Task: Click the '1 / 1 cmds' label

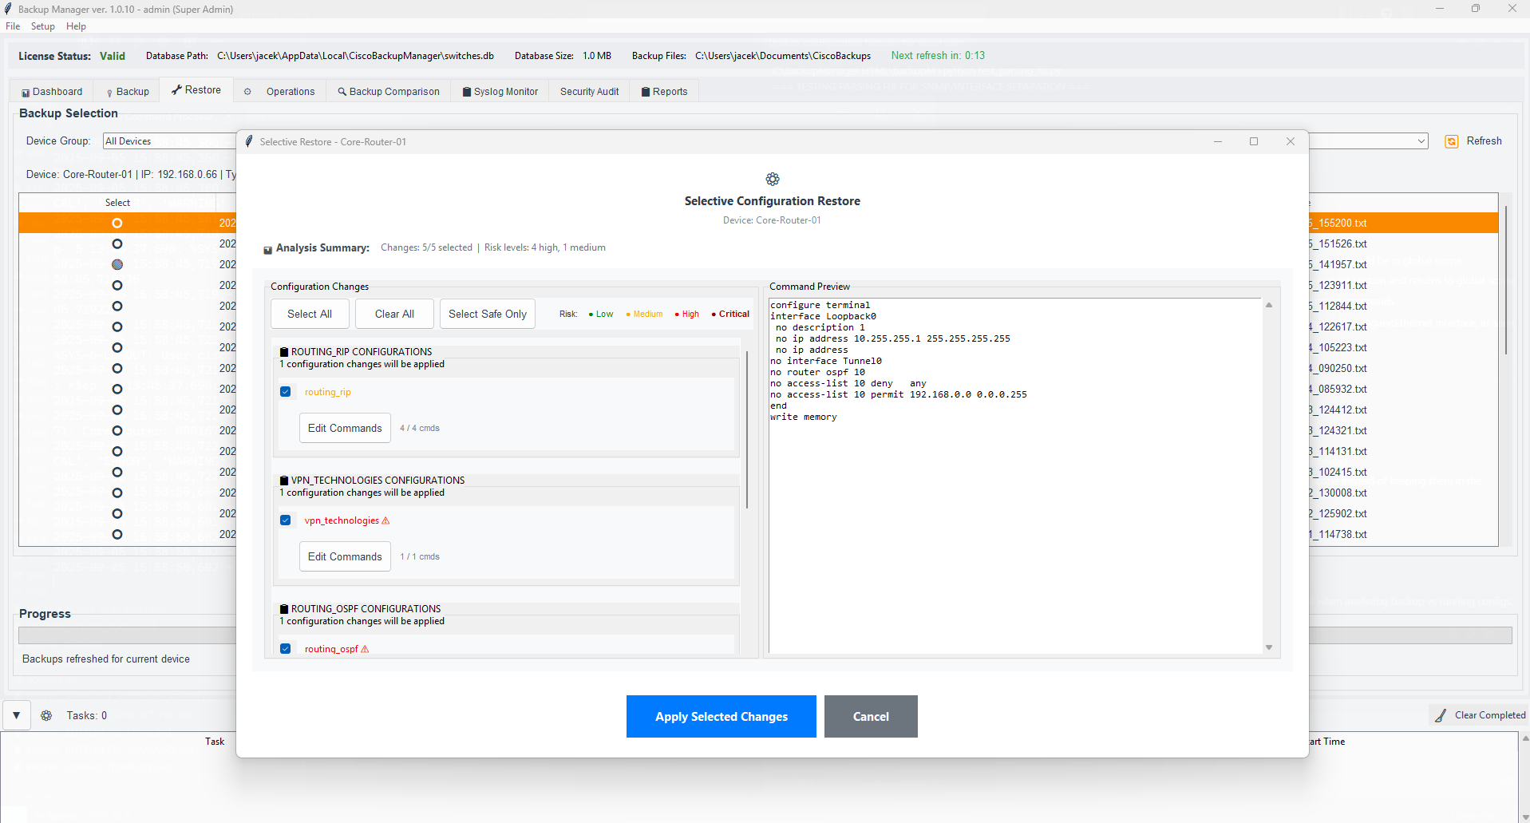Action: coord(420,557)
